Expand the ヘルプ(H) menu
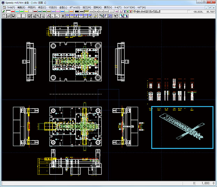Image resolution: width=217 pixels, height=187 pixels. pos(142,7)
